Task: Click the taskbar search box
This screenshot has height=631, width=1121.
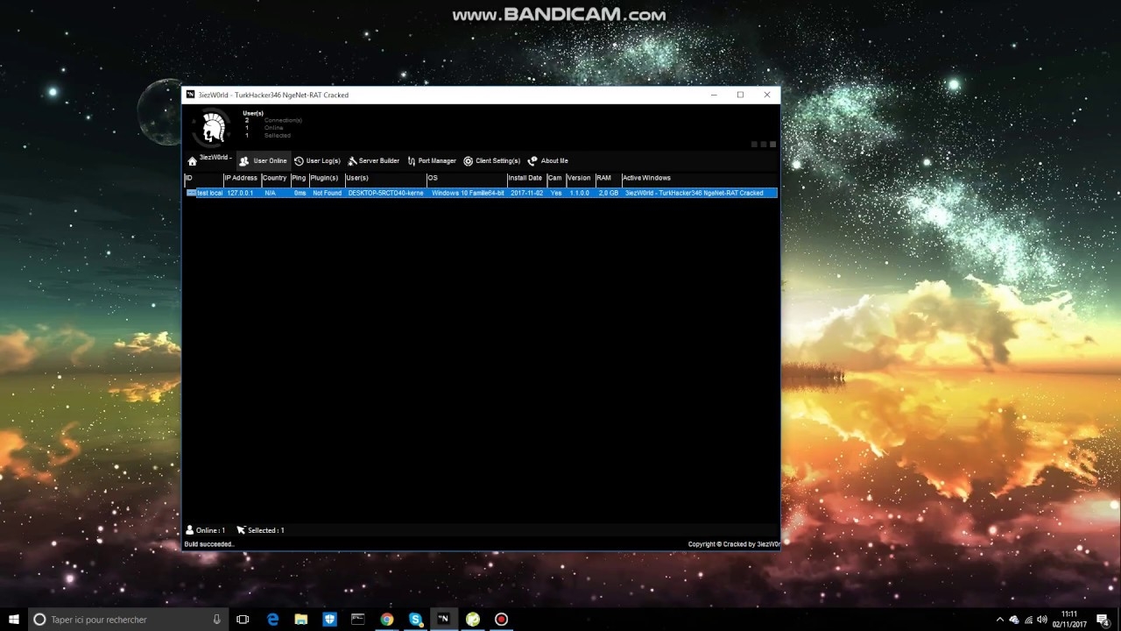Action: (x=129, y=620)
